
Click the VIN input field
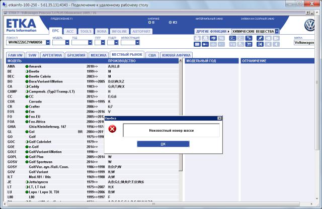(26, 43)
